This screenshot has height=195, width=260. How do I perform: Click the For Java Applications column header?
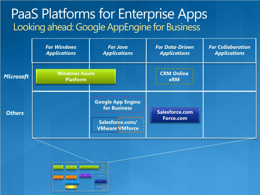[x=118, y=50]
